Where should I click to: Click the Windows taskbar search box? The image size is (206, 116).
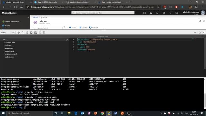point(30,113)
